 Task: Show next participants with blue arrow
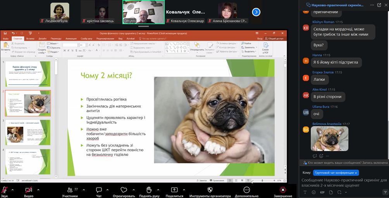(x=256, y=12)
